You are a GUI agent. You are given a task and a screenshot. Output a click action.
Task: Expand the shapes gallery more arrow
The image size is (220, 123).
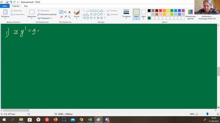pyautogui.click(x=104, y=18)
